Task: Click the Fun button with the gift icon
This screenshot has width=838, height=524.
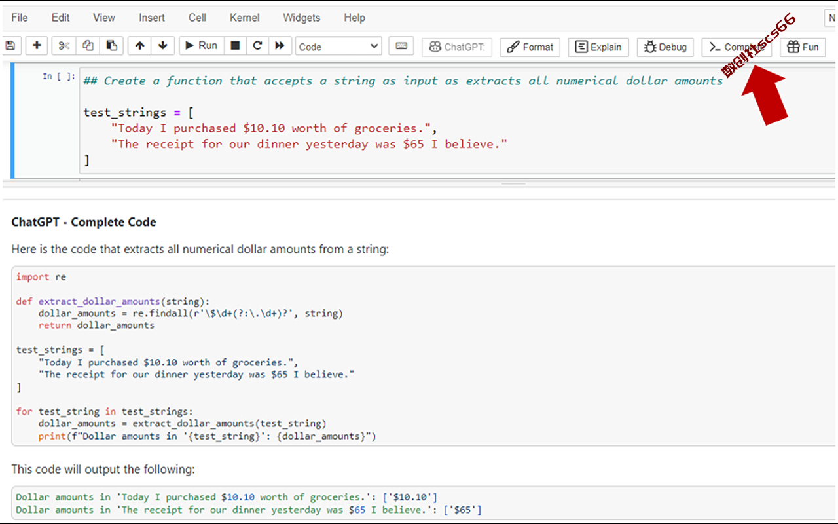Action: [803, 47]
